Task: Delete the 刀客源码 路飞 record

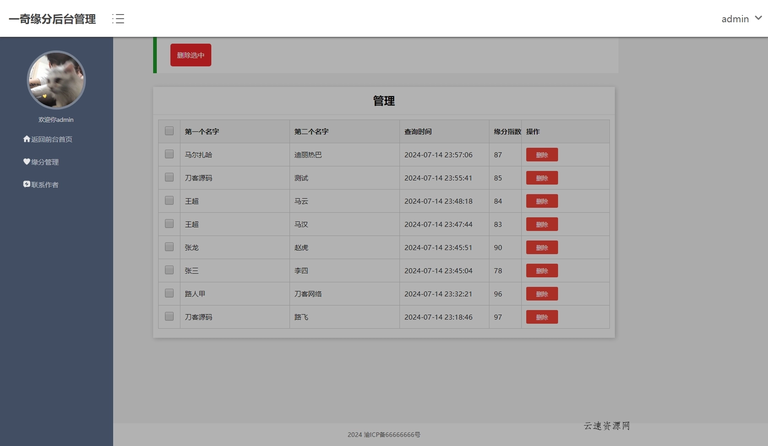Action: click(x=542, y=317)
